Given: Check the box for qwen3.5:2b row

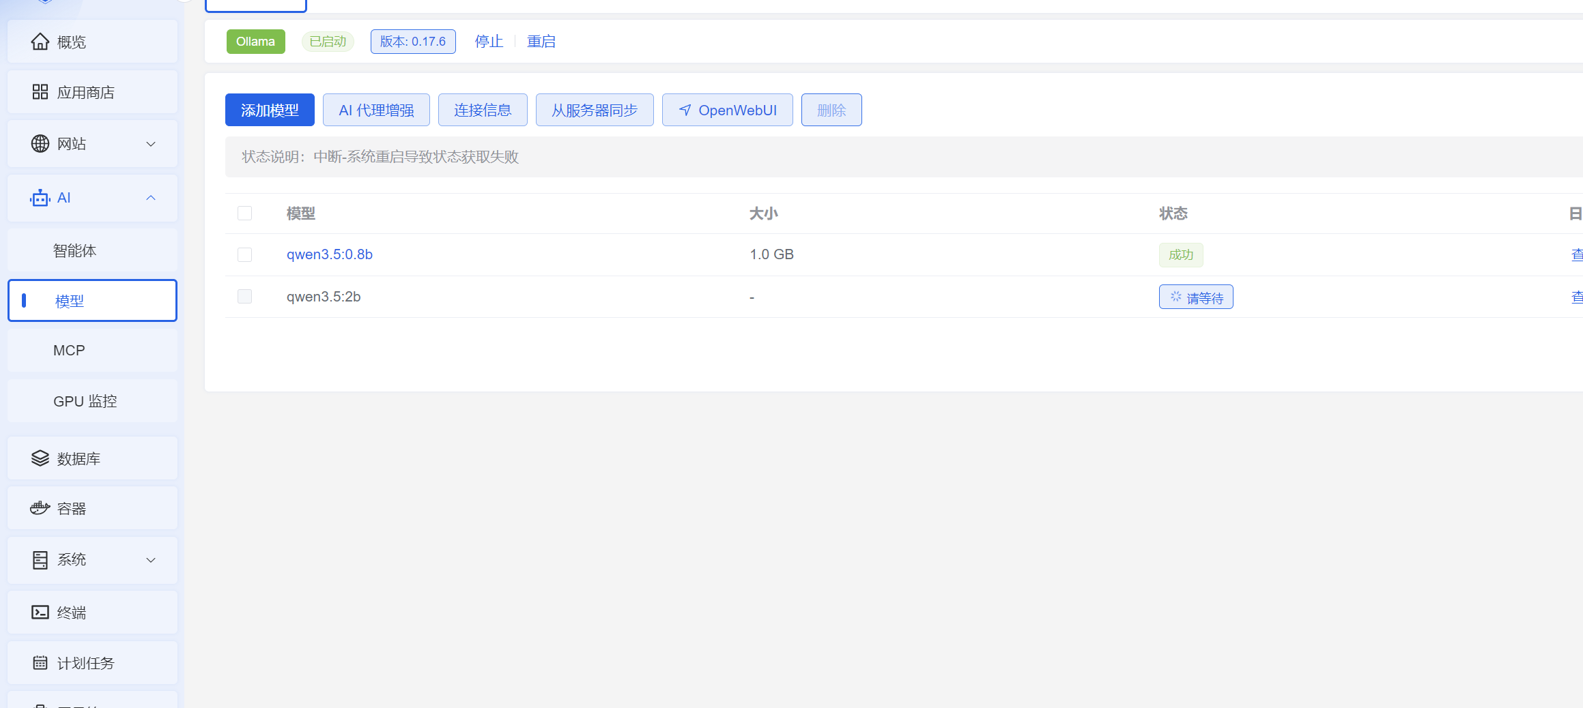Looking at the screenshot, I should (244, 297).
